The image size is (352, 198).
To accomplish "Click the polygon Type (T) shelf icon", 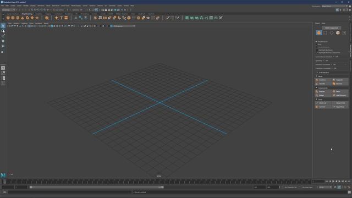I will [x=61, y=18].
